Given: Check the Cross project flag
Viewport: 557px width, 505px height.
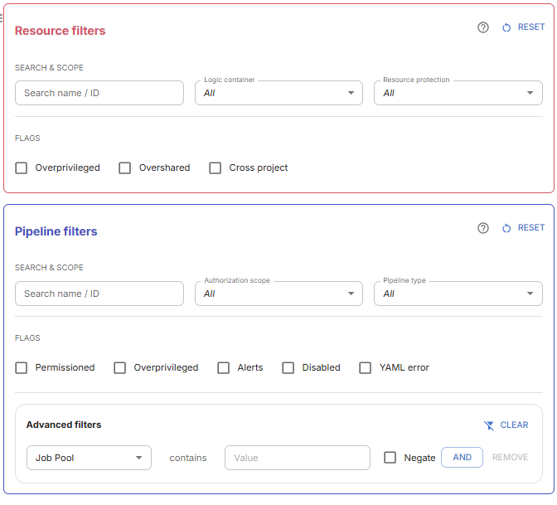Looking at the screenshot, I should [215, 168].
